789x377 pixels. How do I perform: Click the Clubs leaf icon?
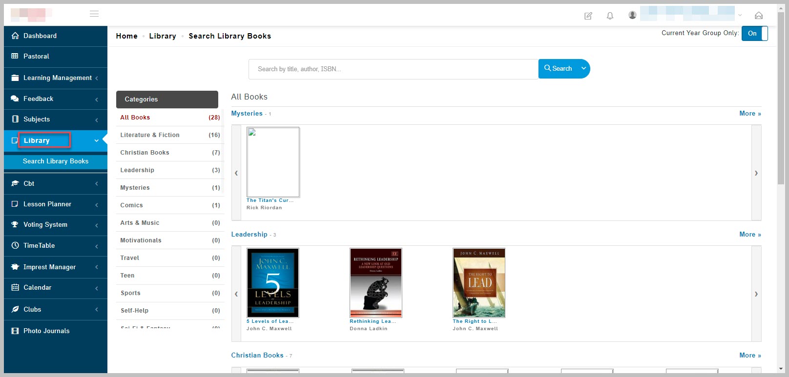(15, 309)
